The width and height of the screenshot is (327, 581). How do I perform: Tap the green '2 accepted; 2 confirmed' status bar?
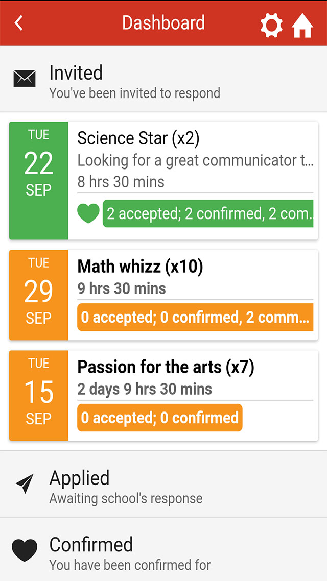(x=208, y=213)
